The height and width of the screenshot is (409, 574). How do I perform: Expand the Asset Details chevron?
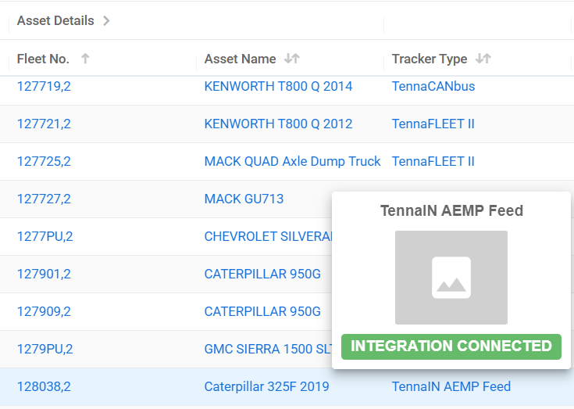coord(106,21)
